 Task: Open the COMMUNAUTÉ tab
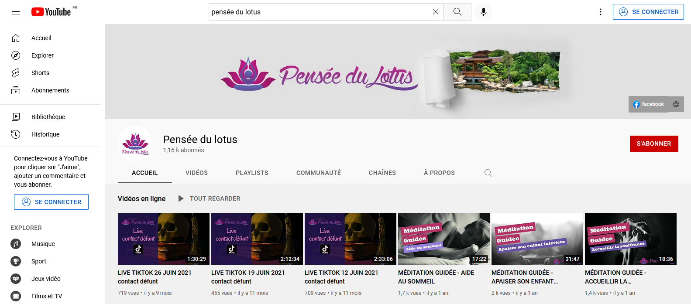point(319,173)
